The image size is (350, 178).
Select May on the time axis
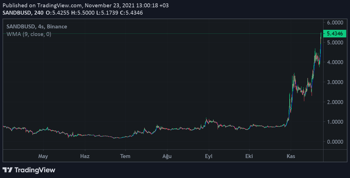point(43,156)
